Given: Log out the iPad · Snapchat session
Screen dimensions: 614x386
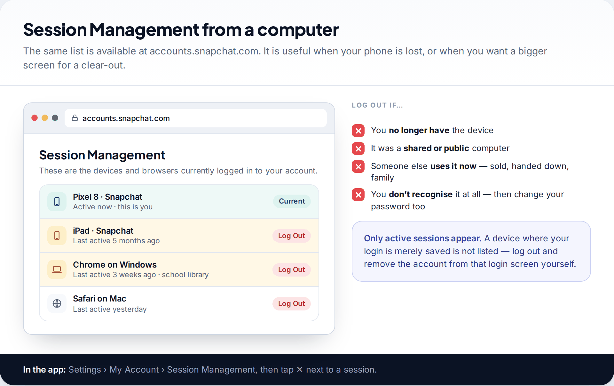Looking at the screenshot, I should [292, 236].
